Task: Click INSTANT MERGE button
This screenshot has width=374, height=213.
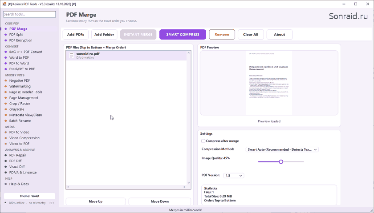Action: point(138,35)
